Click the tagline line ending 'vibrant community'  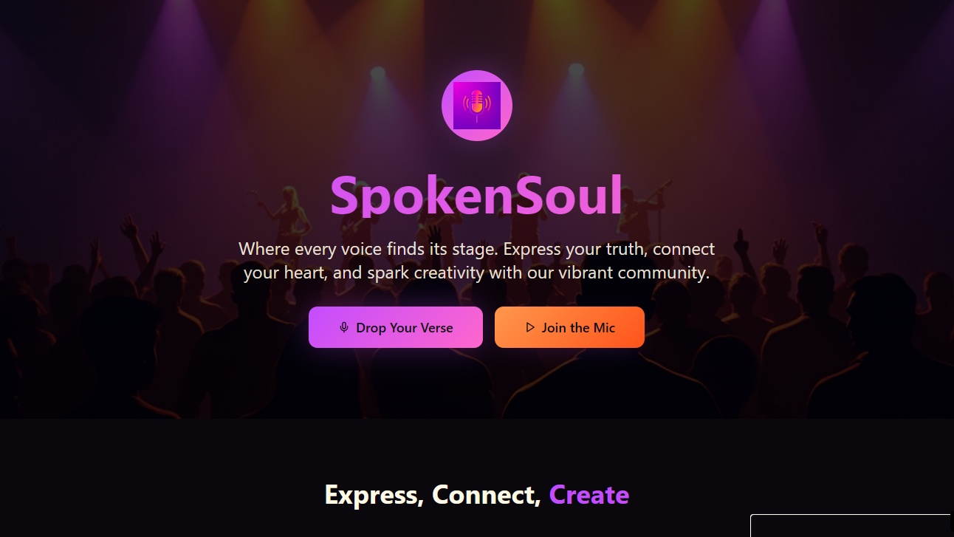476,273
